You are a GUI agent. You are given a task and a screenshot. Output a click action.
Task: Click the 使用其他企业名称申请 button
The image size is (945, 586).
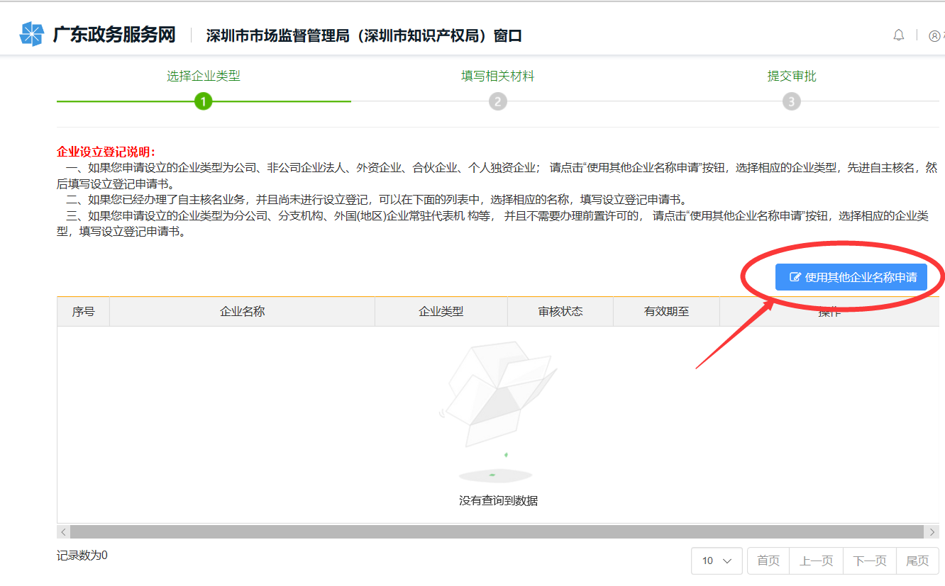851,276
